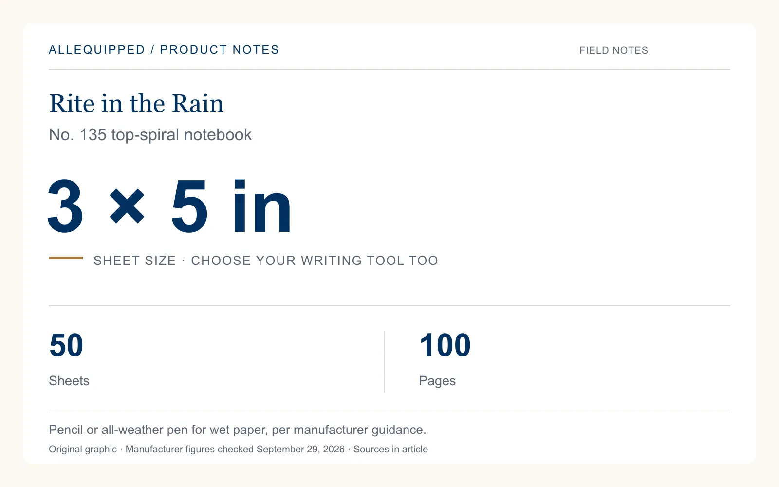Click the CHOOSE YOUR WRITING TOOL TOO text
Image resolution: width=779 pixels, height=487 pixels.
click(315, 261)
